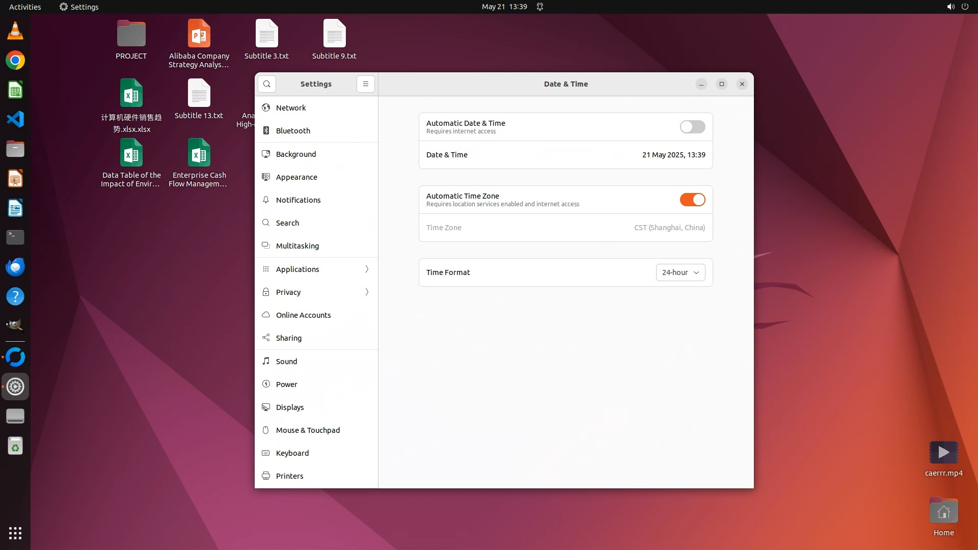Open the Displays settings panel

point(290,407)
